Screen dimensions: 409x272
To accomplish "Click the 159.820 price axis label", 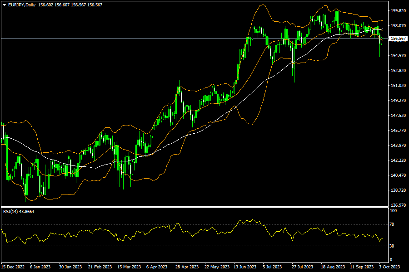I will pyautogui.click(x=398, y=11).
